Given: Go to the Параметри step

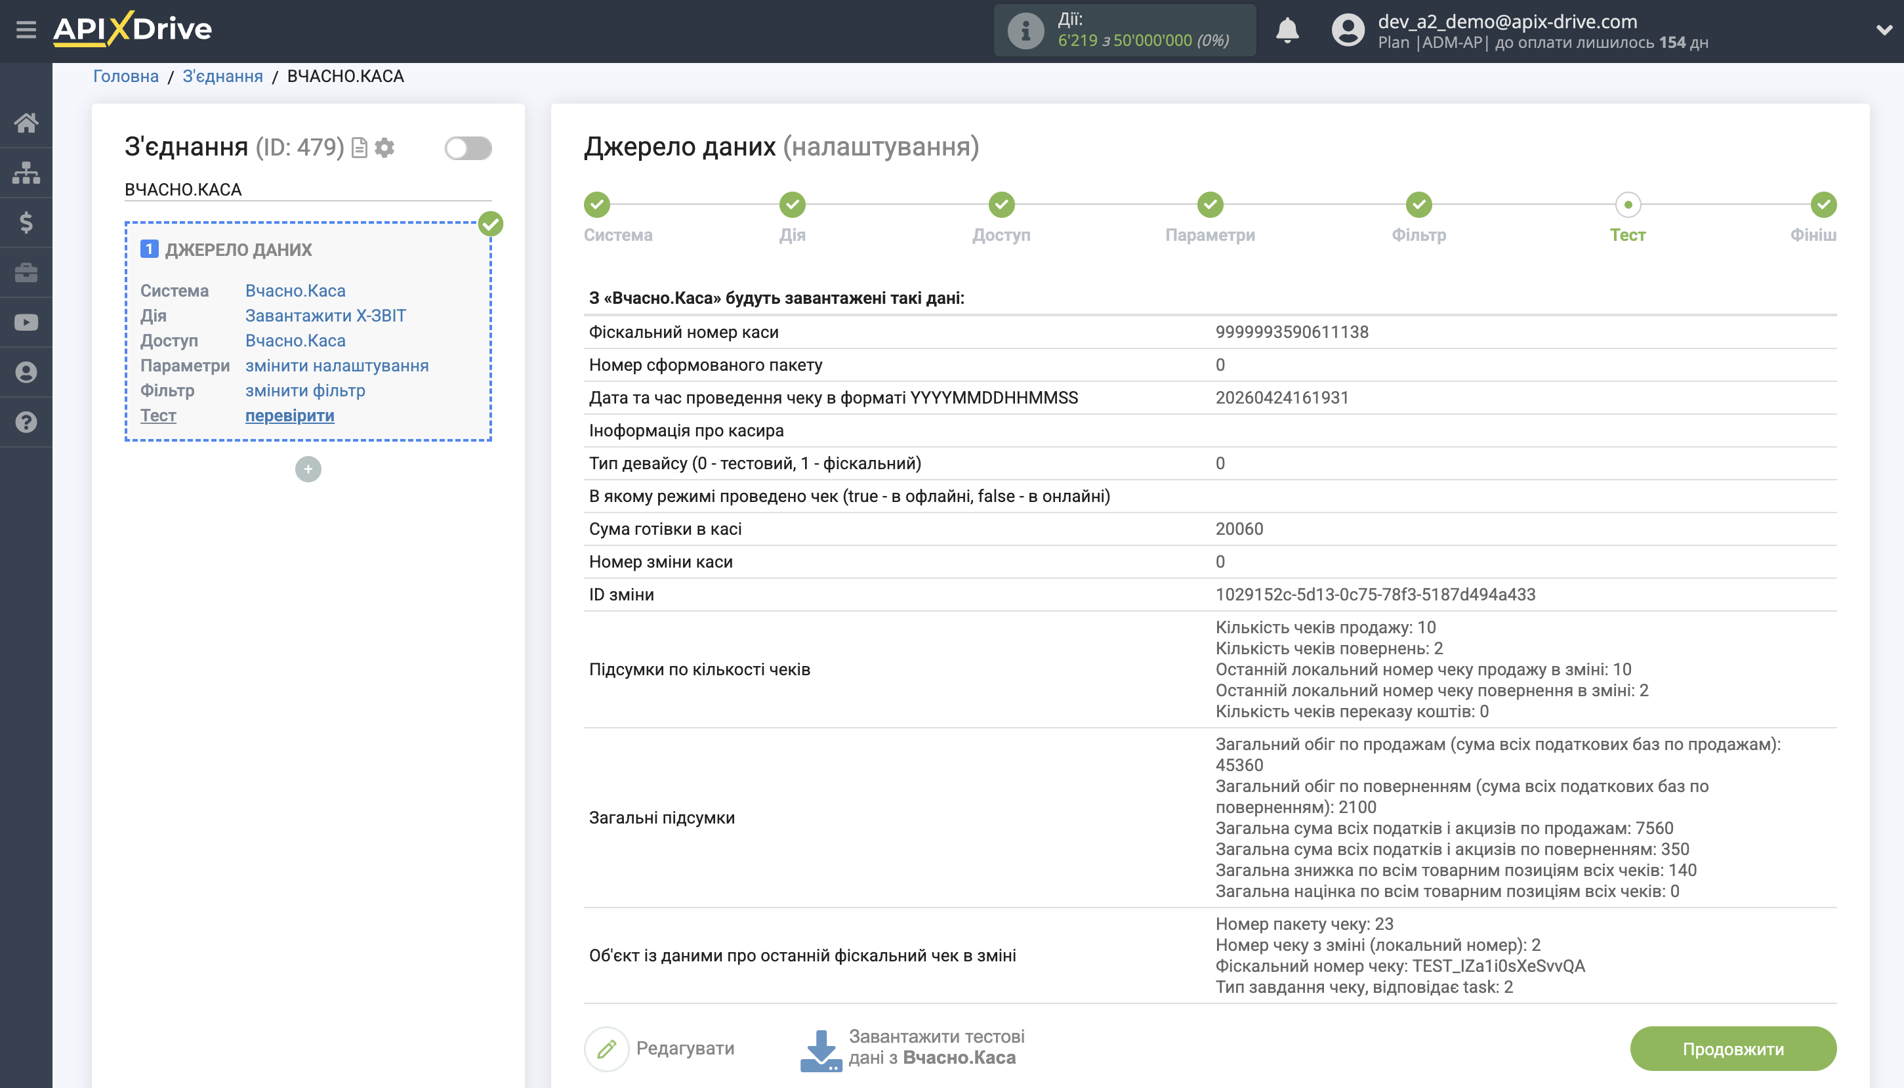Looking at the screenshot, I should click(1209, 205).
